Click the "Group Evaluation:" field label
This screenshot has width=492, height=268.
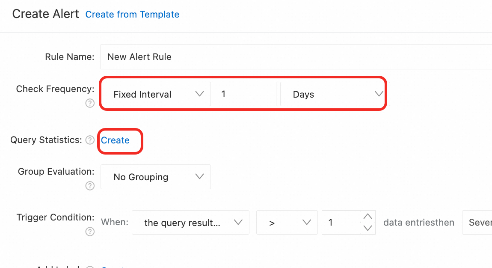[x=56, y=172]
